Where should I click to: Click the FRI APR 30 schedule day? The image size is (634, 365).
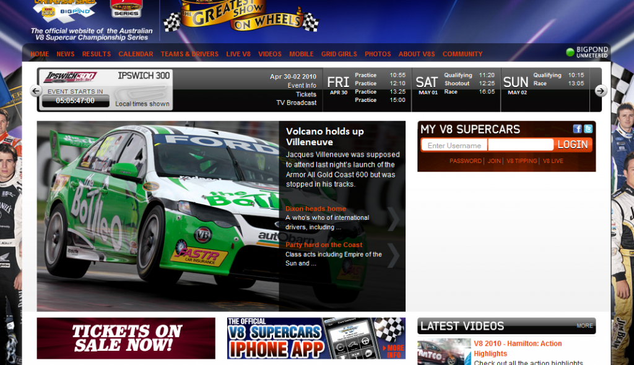[338, 85]
